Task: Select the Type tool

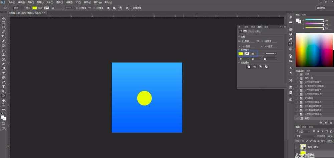Action: point(3,86)
